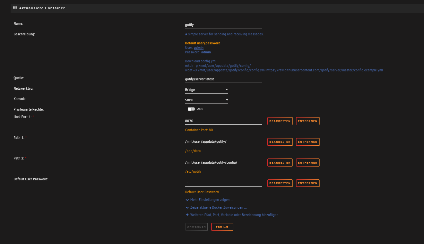Click the Anwenden button
This screenshot has width=424, height=244.
196,227
